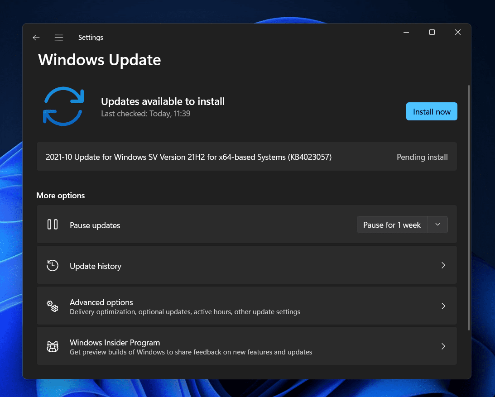Click the pause bars icon
The width and height of the screenshot is (495, 397).
tap(53, 225)
